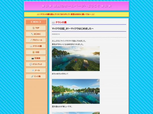Image resolution: width=153 pixels, height=114 pixels.
Task: Click the book icon in the チラシの裏 heading
Action: tap(53, 23)
